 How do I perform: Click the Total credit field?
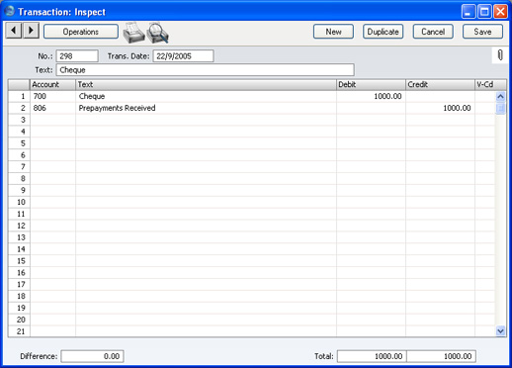442,356
